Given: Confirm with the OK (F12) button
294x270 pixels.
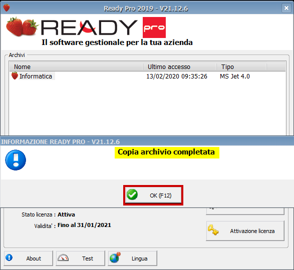Looking at the screenshot, I should point(153,195).
